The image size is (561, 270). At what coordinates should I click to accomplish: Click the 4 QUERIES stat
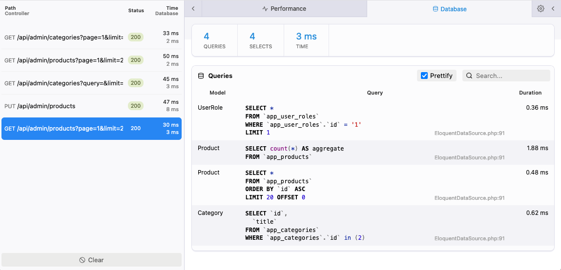pyautogui.click(x=215, y=40)
